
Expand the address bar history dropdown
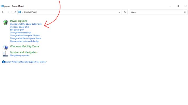[119, 12]
